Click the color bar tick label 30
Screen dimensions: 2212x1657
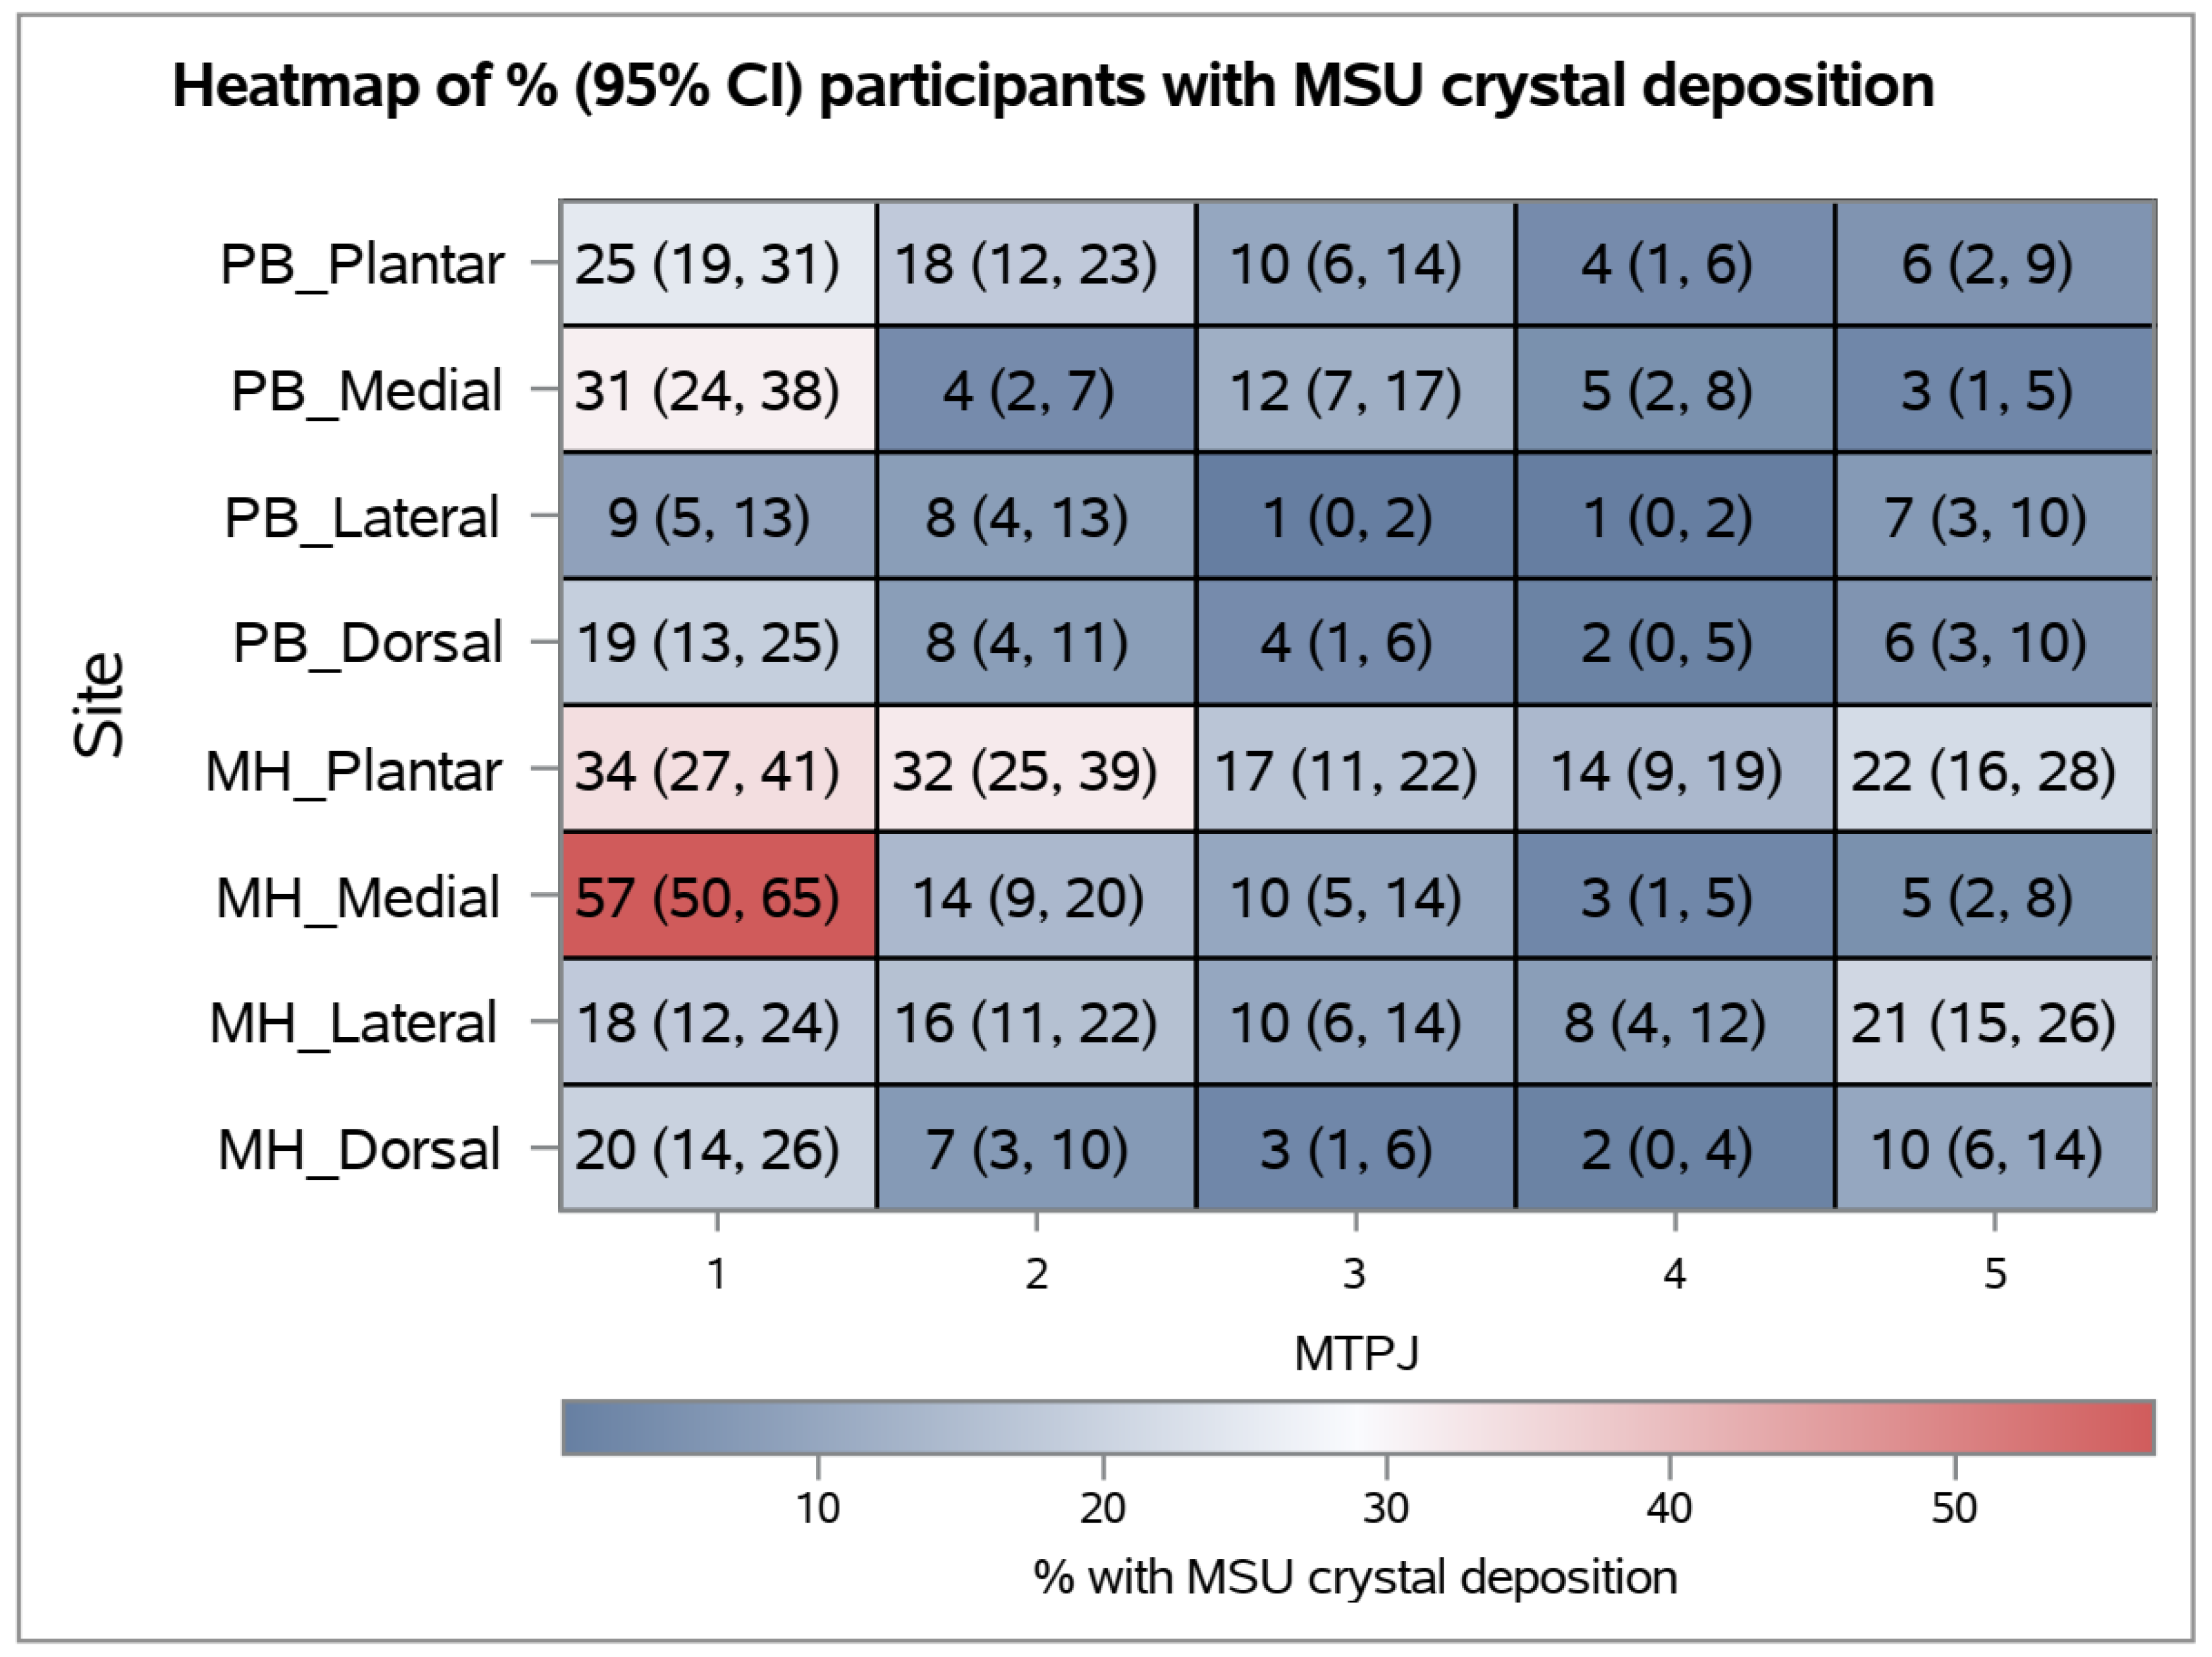[x=1386, y=1507]
